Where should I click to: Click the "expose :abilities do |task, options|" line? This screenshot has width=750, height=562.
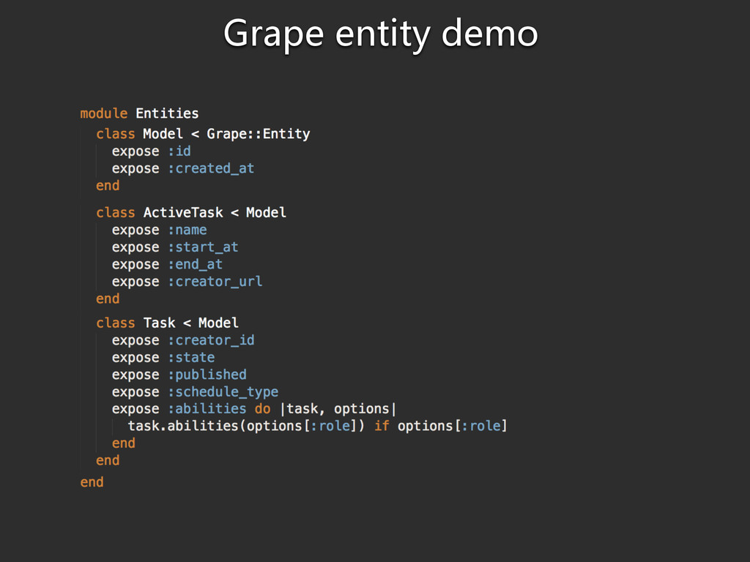click(254, 409)
